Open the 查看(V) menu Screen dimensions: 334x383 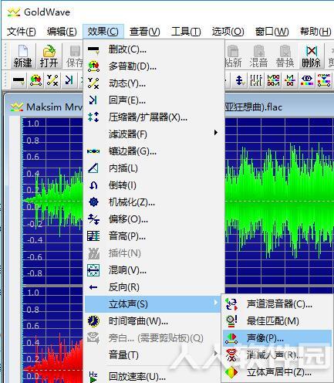(144, 32)
